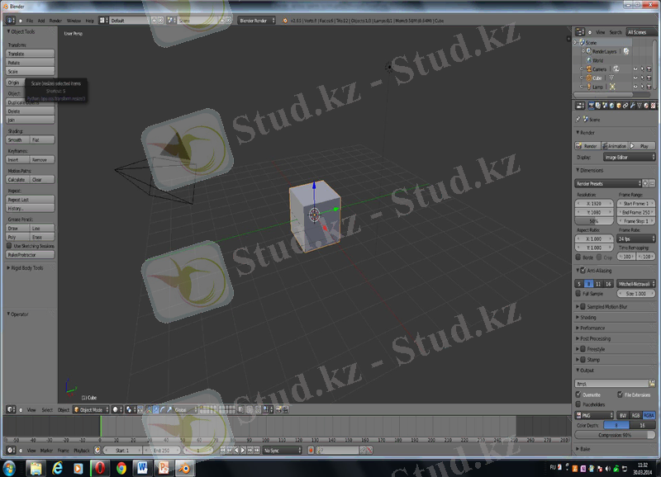Image resolution: width=661 pixels, height=477 pixels.
Task: Disable the Overwrite checkbox
Action: click(x=579, y=395)
